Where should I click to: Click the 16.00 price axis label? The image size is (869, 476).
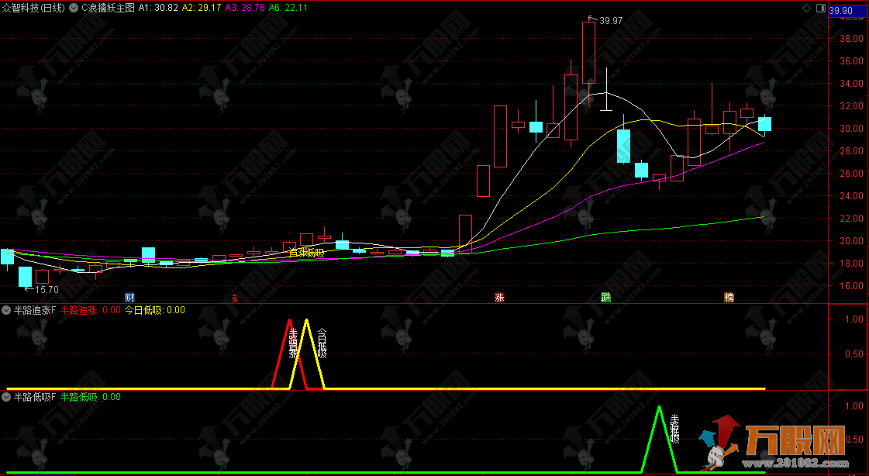[x=850, y=286]
